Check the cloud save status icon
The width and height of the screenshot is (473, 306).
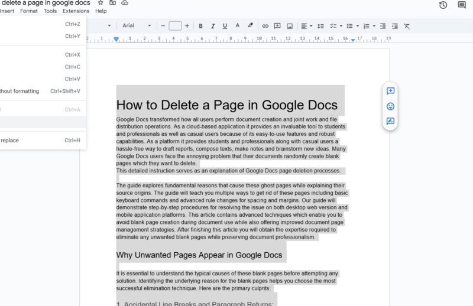coord(125,3)
